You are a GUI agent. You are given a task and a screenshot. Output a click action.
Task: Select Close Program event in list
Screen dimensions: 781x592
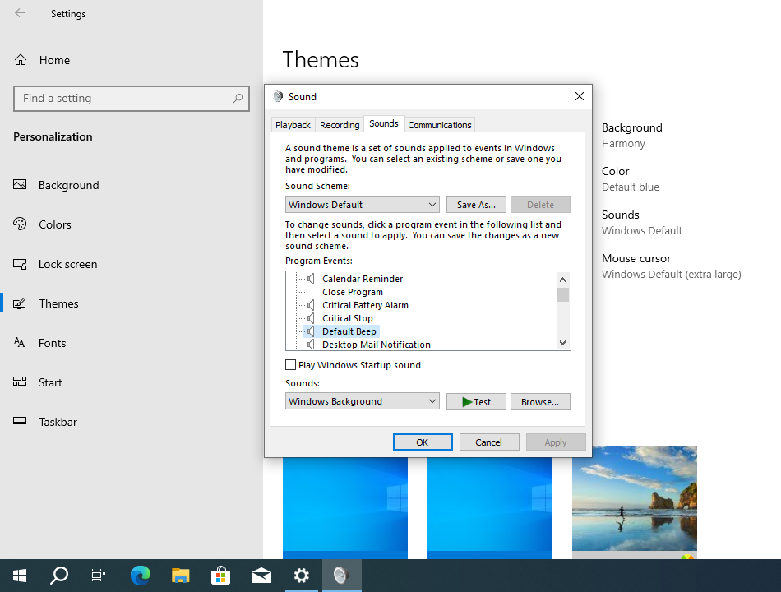[x=352, y=292]
